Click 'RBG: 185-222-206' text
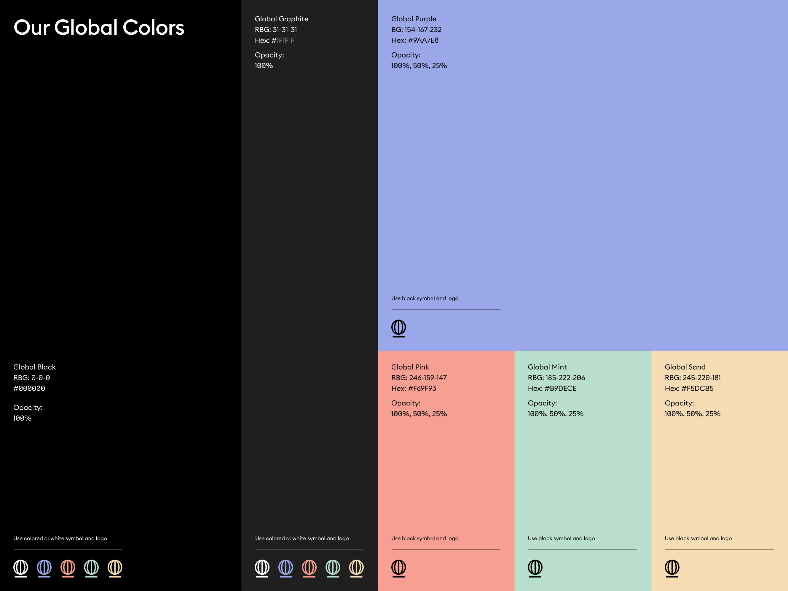 tap(556, 378)
